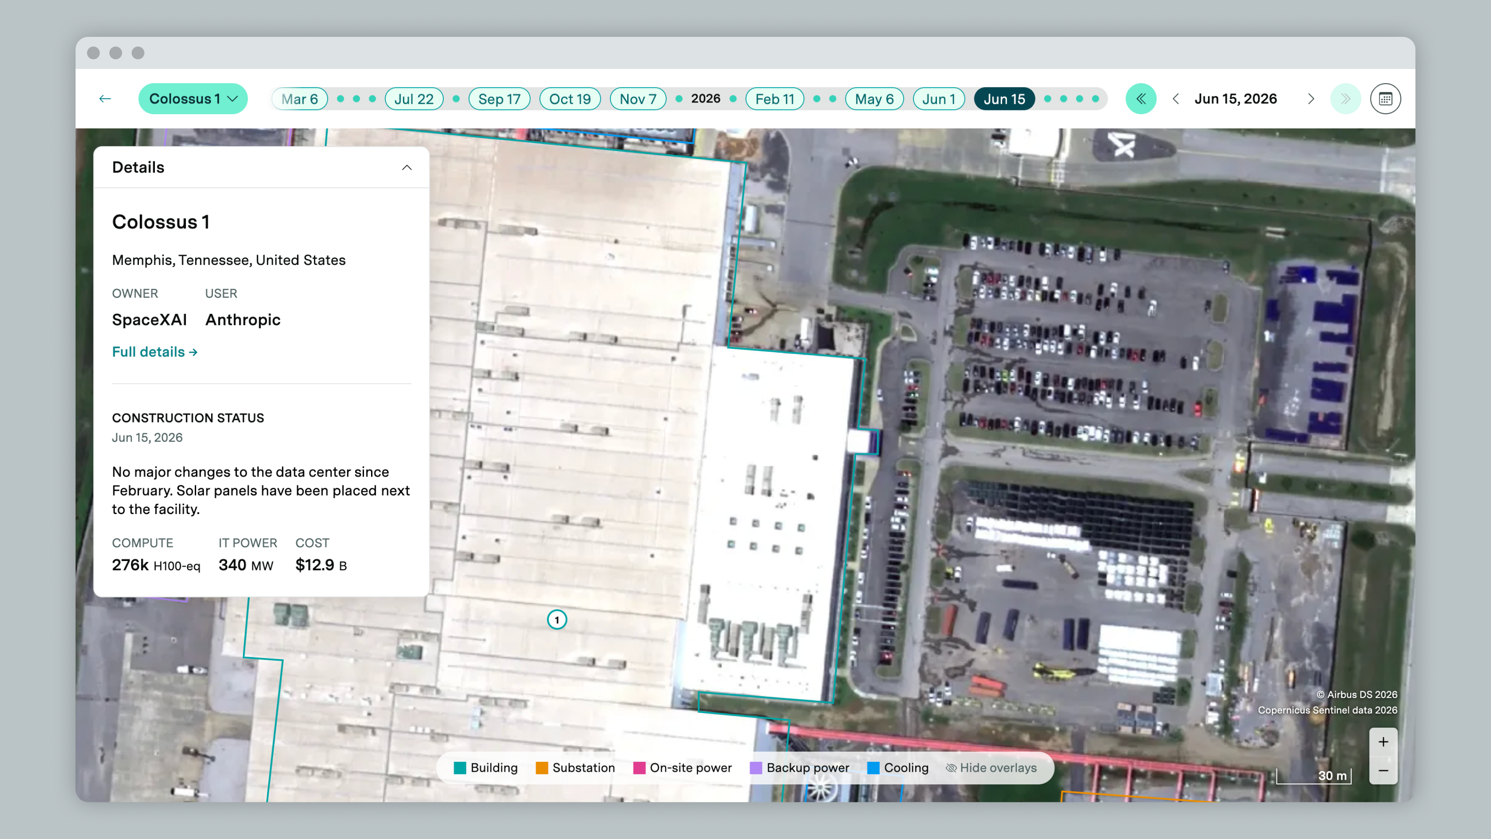The image size is (1491, 839).
Task: Toggle the Substation overlay legend item
Action: [575, 768]
